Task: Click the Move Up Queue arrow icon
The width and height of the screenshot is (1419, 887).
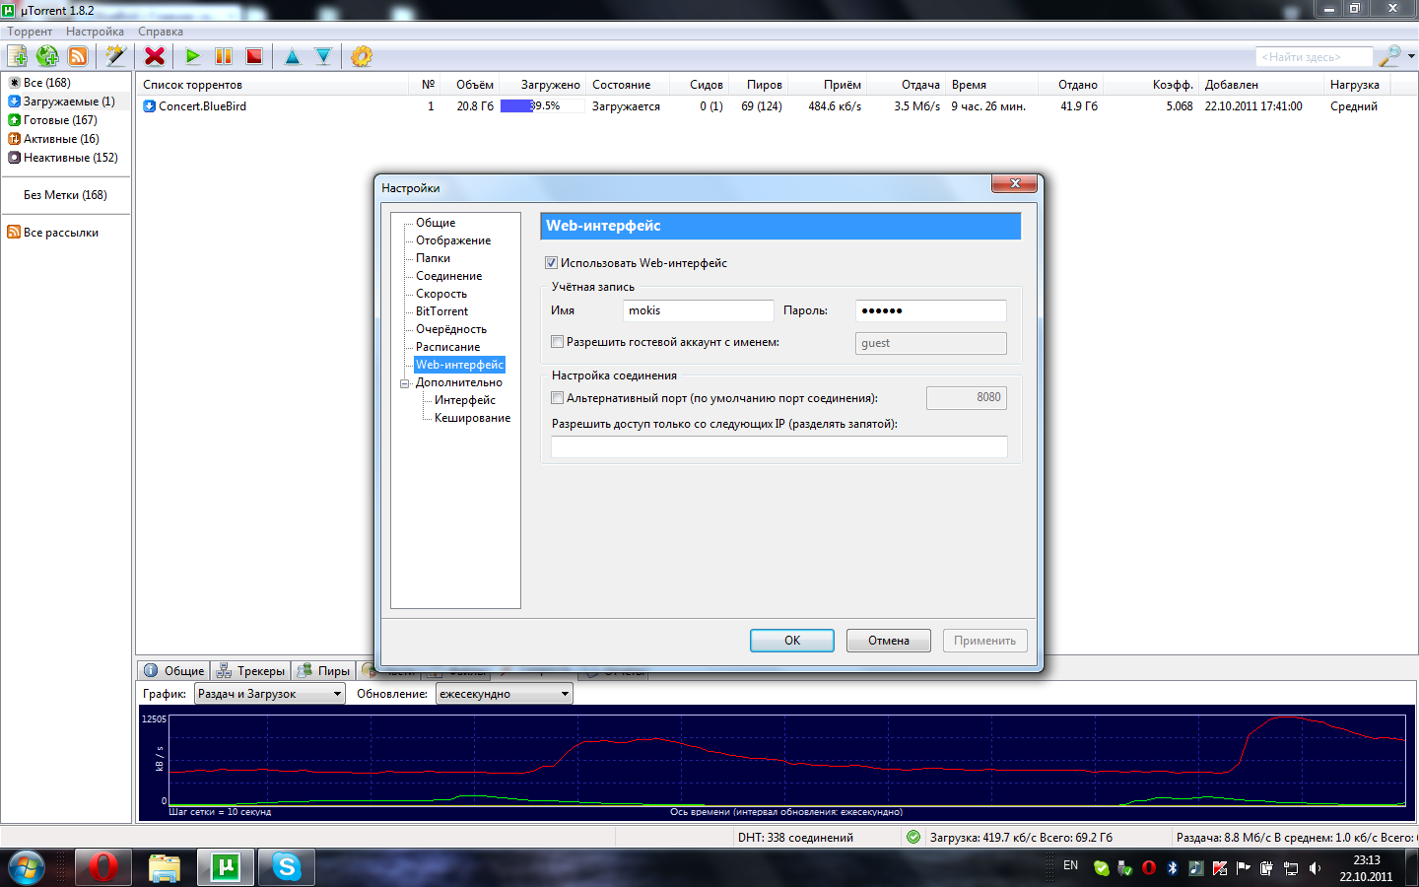Action: [x=293, y=56]
